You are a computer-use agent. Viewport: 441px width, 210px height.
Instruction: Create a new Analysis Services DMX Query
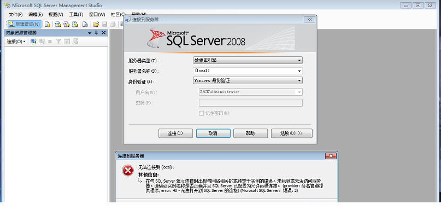pyautogui.click(x=66, y=24)
